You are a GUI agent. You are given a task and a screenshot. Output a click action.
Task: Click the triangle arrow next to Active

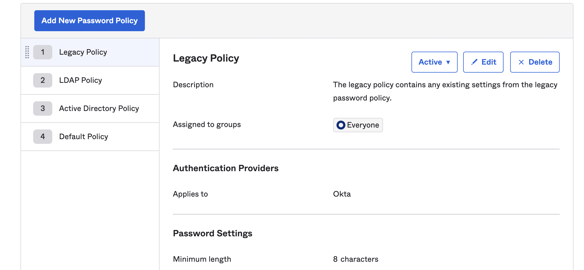(x=448, y=62)
